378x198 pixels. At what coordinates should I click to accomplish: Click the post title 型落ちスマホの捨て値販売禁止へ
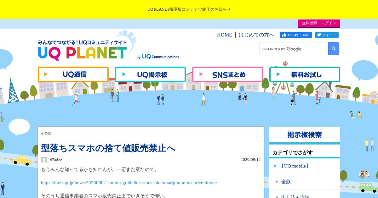point(108,148)
